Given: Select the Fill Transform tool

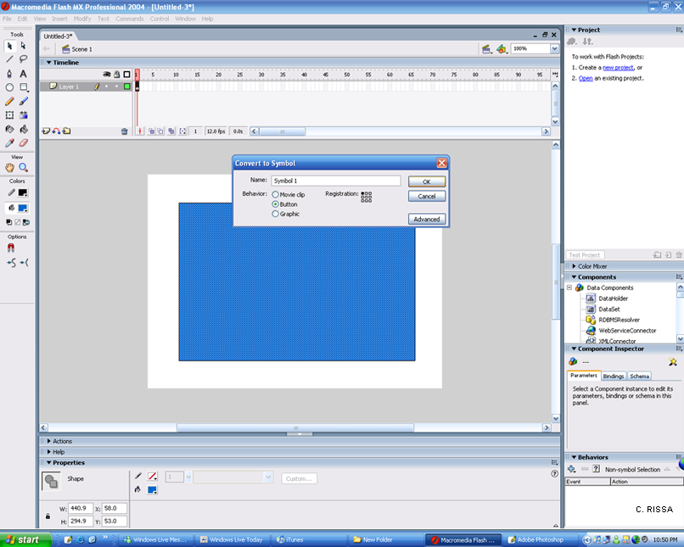Looking at the screenshot, I should [24, 115].
